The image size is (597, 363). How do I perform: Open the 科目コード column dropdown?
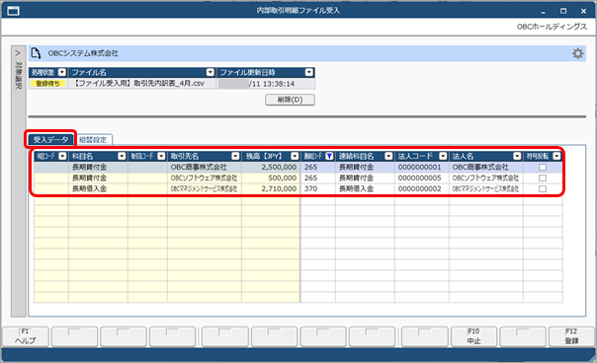(x=63, y=156)
